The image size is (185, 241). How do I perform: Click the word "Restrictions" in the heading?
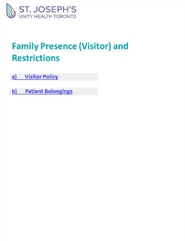tap(36, 58)
